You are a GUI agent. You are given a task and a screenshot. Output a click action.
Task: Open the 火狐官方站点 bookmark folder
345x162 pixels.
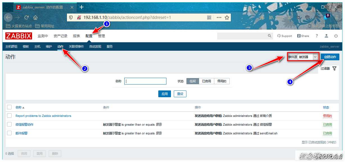coord(19,26)
